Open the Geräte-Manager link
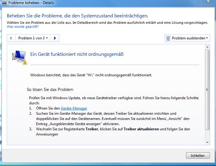Screen dimensions: 216x166 tap(74, 108)
